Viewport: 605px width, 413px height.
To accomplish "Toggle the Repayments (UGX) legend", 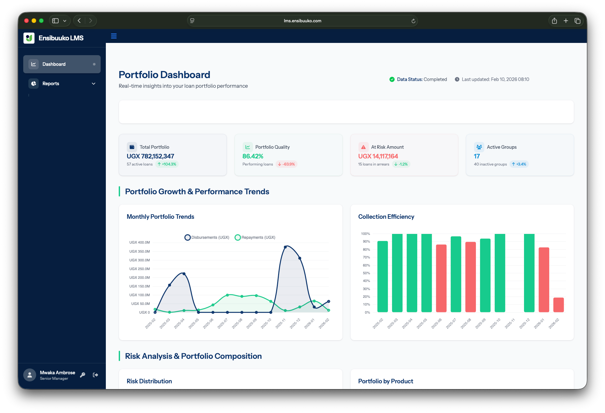I will pyautogui.click(x=255, y=237).
